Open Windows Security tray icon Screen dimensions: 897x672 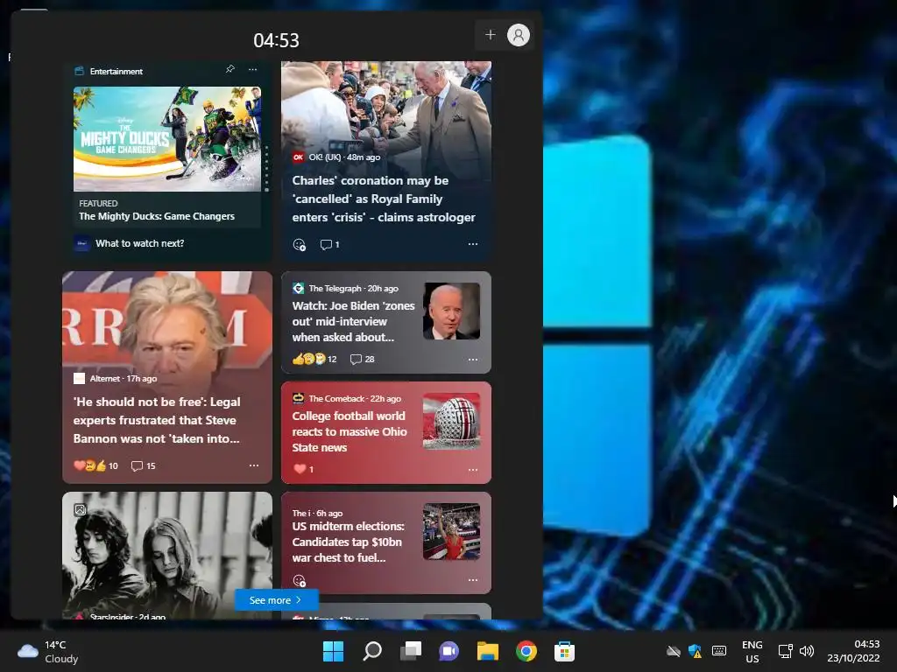point(696,651)
